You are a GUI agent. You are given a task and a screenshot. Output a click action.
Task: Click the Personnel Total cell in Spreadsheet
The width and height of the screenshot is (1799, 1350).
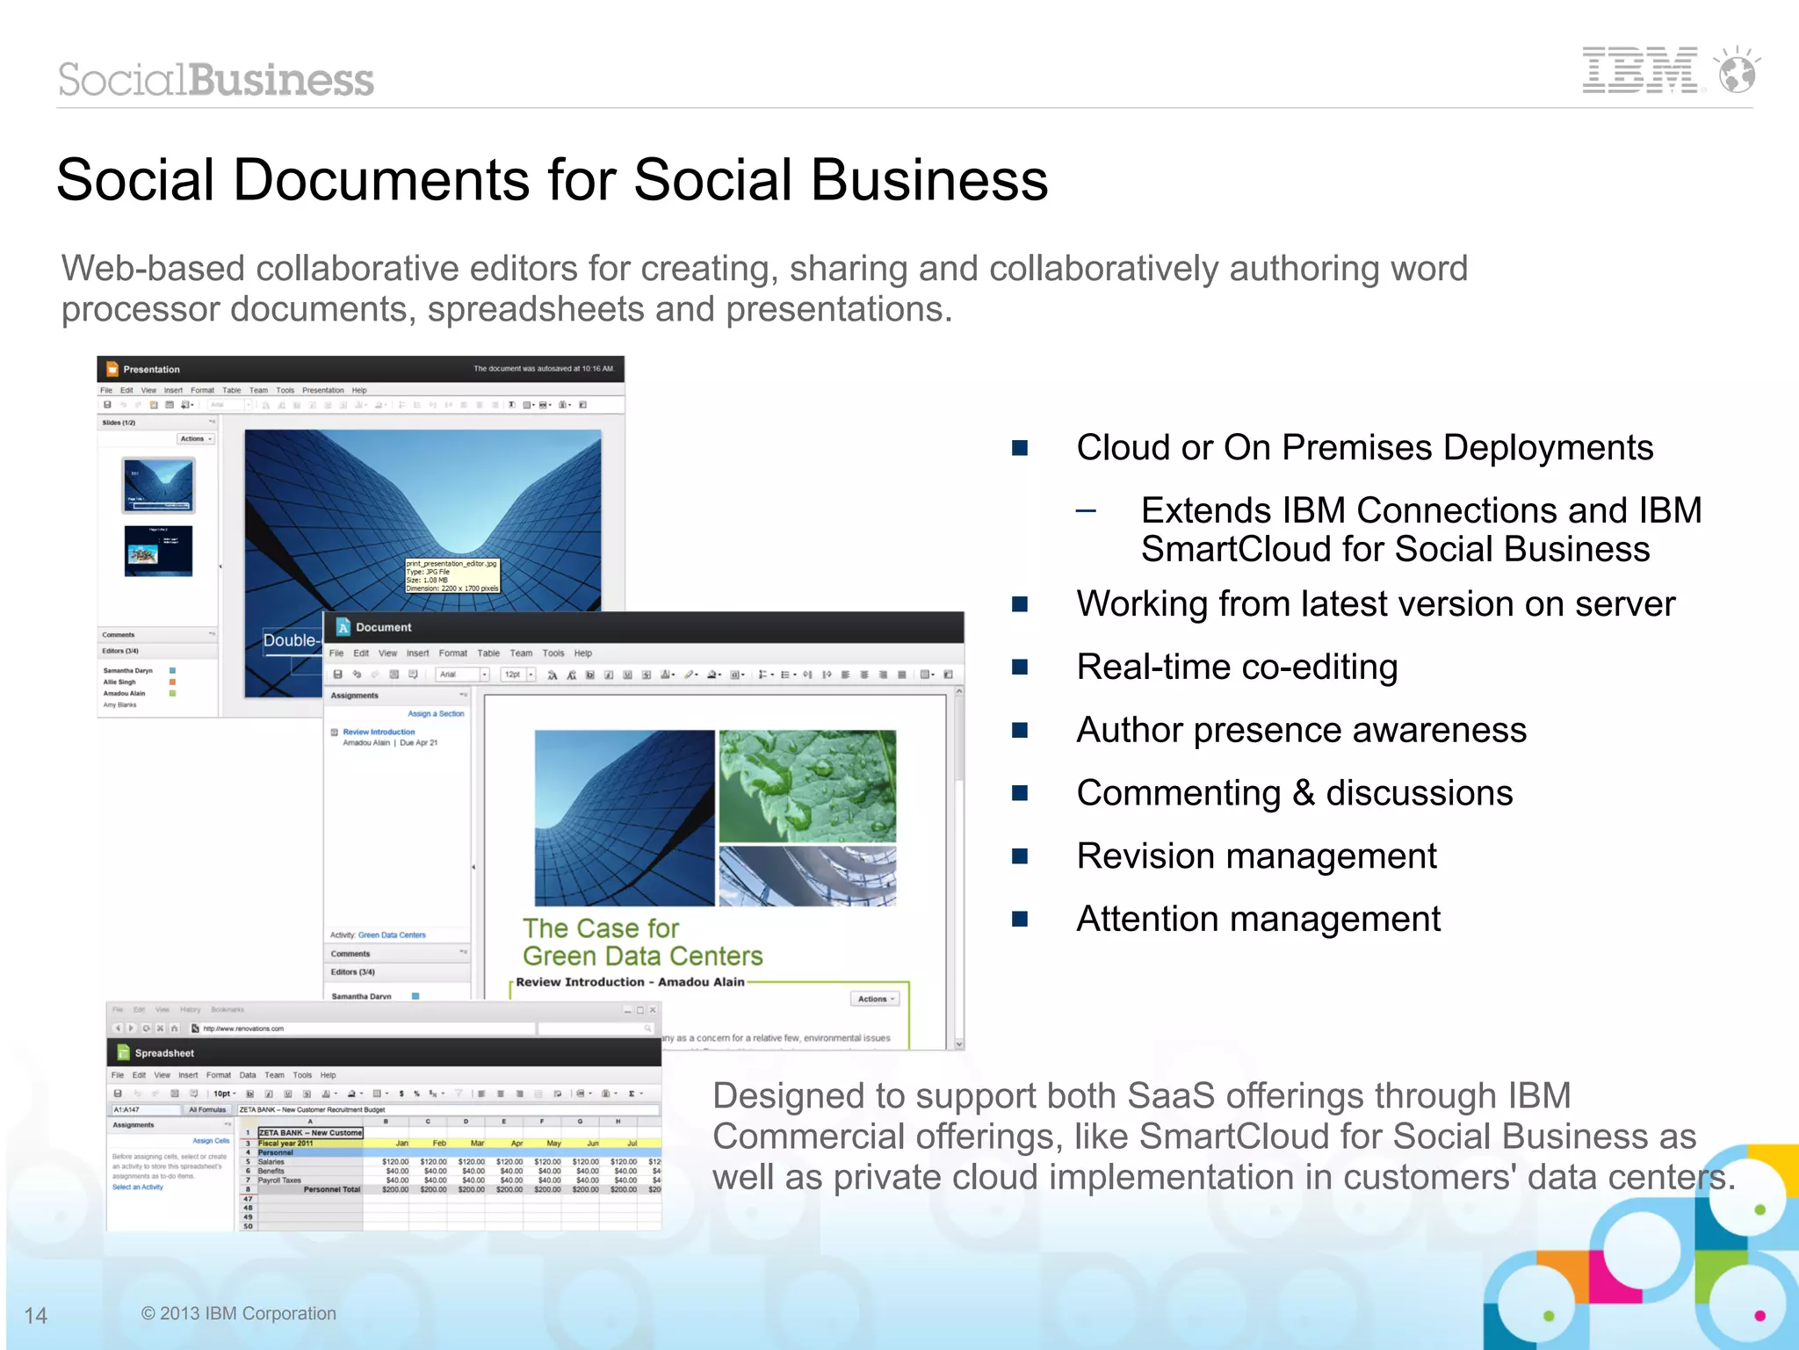point(310,1189)
